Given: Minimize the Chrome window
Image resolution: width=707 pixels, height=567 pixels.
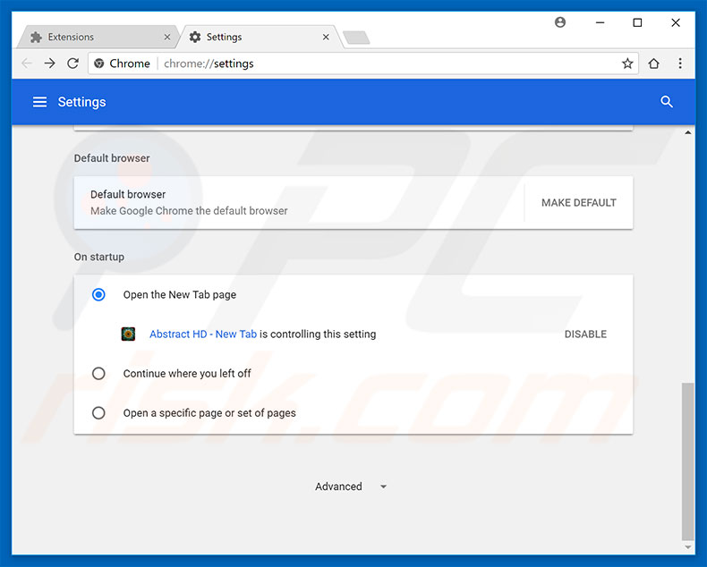Looking at the screenshot, I should [x=600, y=22].
